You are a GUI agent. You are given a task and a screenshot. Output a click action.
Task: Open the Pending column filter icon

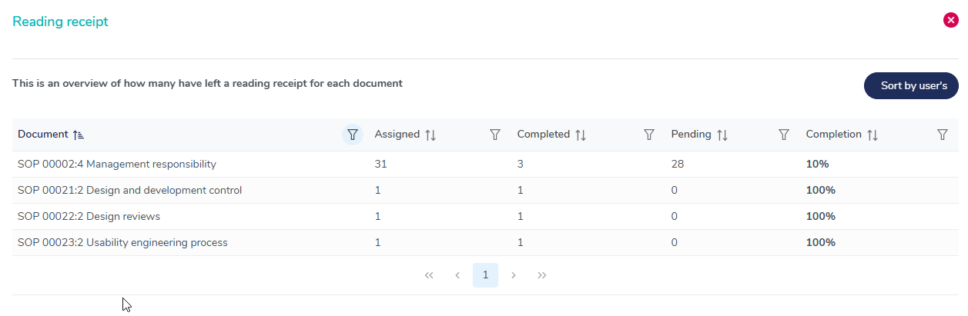(x=784, y=135)
